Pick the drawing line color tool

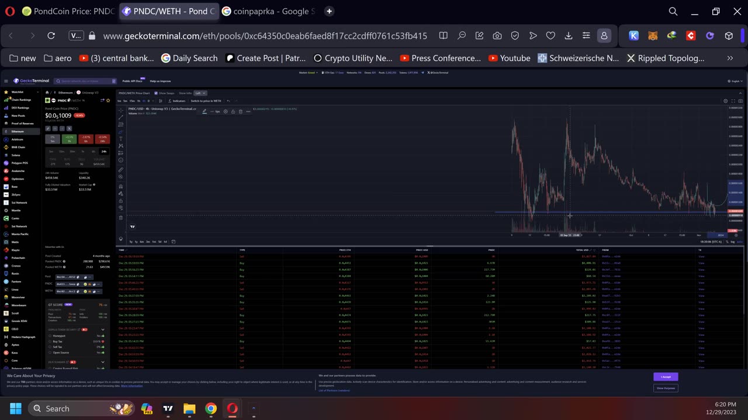pos(205,111)
